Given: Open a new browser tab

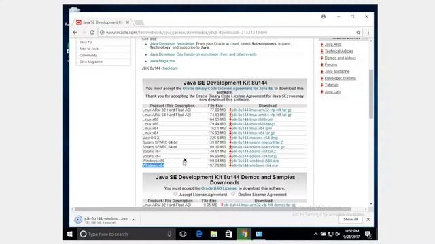Looking at the screenshot, I should pyautogui.click(x=139, y=22).
